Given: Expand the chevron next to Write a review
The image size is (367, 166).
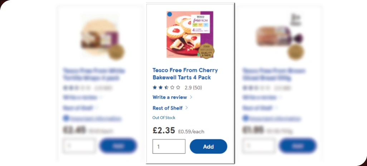Looking at the screenshot, I should tap(191, 97).
